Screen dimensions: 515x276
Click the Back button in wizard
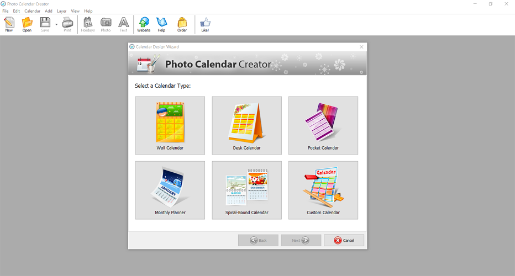[258, 240]
